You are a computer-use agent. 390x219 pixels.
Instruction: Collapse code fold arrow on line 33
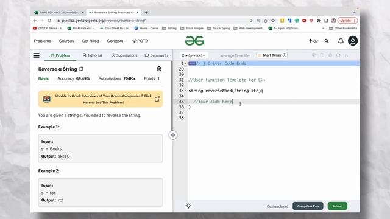pos(186,91)
